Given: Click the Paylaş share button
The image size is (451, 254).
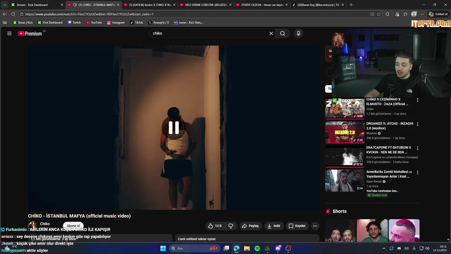Looking at the screenshot, I should (251, 226).
